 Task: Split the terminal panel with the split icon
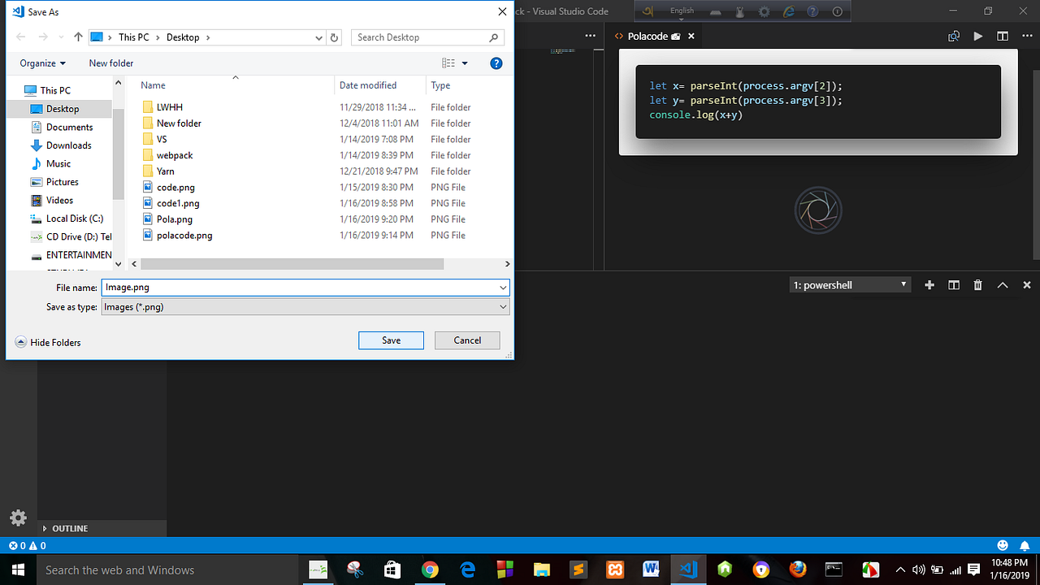pyautogui.click(x=954, y=284)
